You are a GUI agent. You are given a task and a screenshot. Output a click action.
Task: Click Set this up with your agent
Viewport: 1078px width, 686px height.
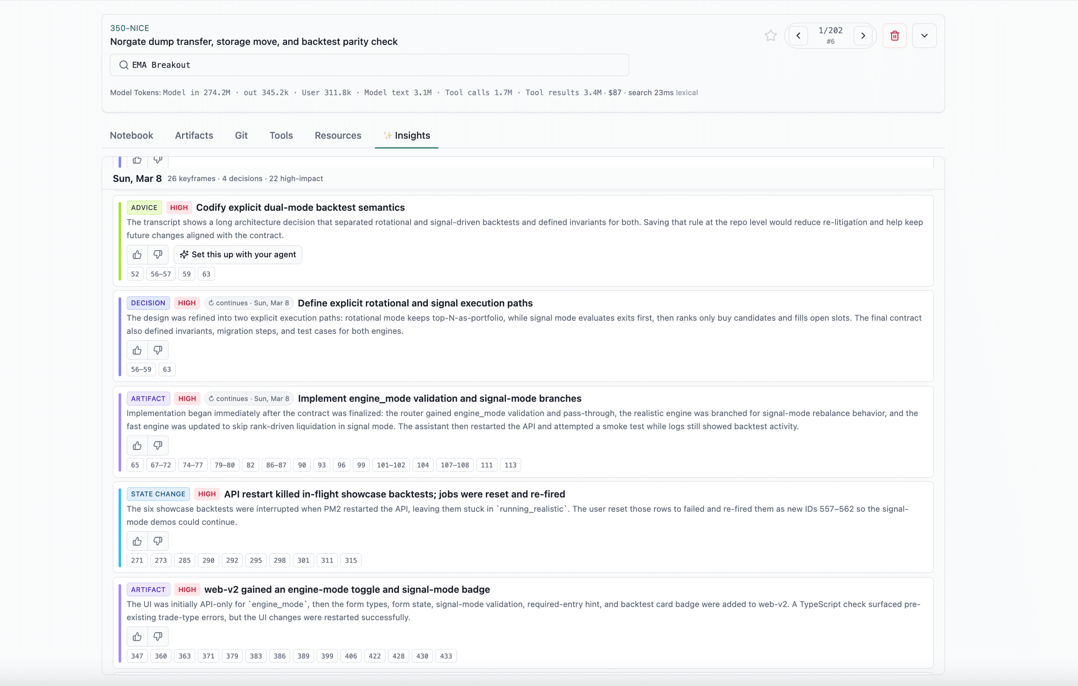click(x=238, y=255)
